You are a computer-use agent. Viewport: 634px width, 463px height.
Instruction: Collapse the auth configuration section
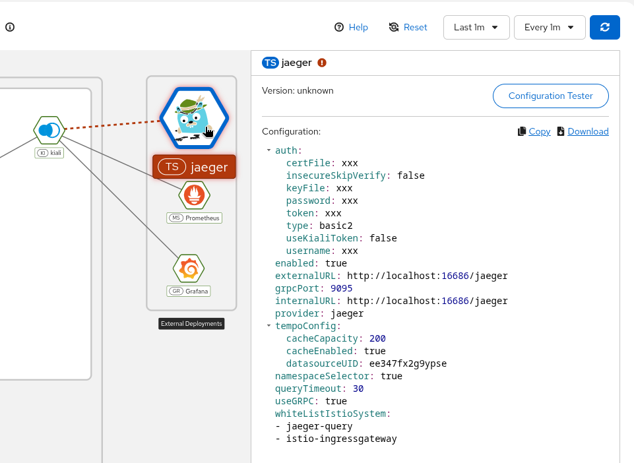(x=269, y=150)
